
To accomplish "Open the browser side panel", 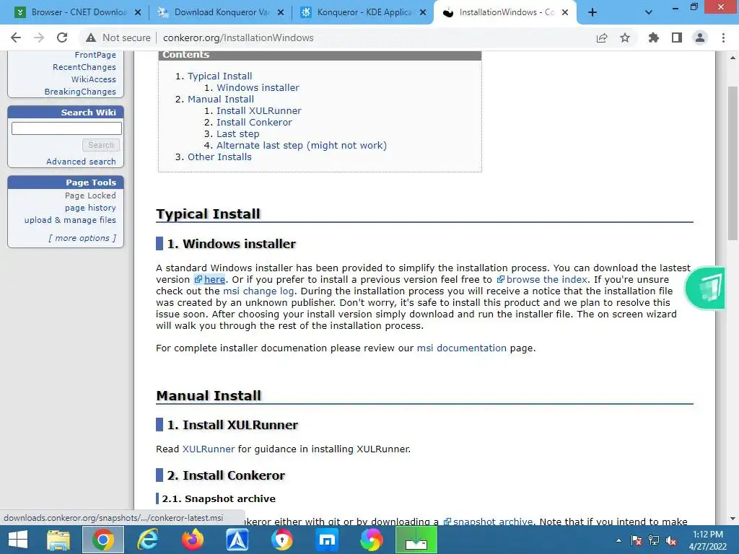I will point(677,38).
